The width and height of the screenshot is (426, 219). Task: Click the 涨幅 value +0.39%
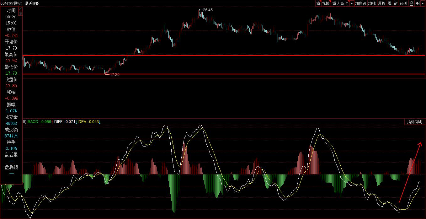click(x=11, y=98)
